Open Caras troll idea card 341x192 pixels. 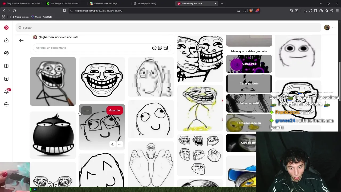(x=249, y=64)
